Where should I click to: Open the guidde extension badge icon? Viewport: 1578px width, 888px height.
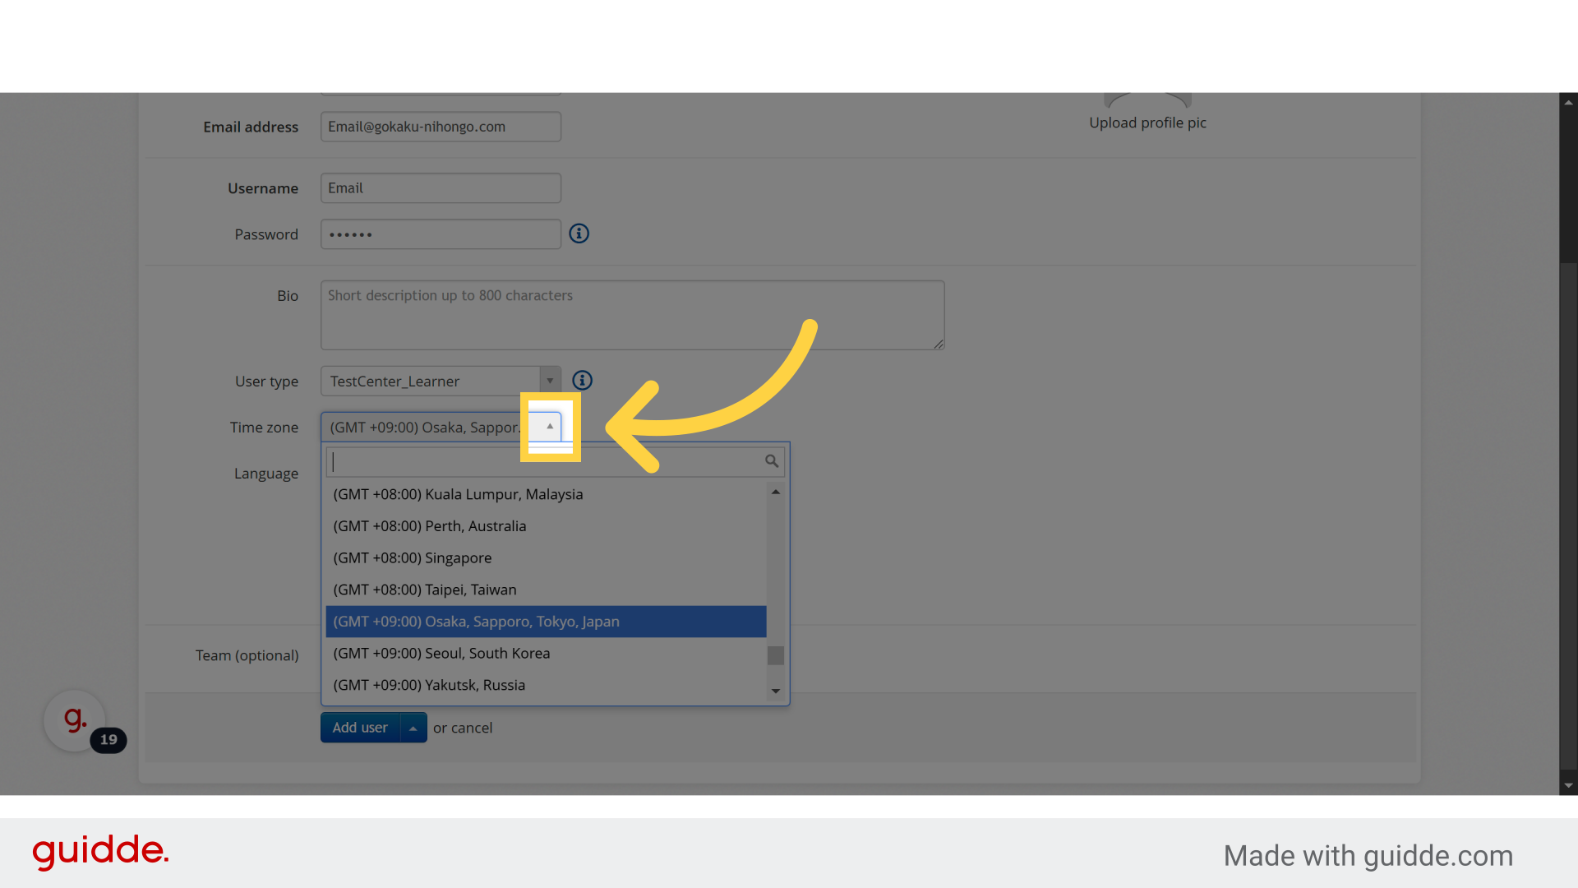[75, 720]
